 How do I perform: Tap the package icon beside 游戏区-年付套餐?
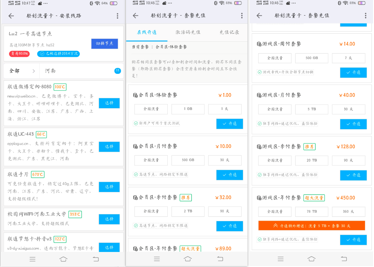pos(259,198)
